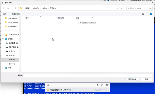Confirm with 选择文件夹 button
Image resolution: width=155 pixels, height=94 pixels.
click(x=132, y=79)
